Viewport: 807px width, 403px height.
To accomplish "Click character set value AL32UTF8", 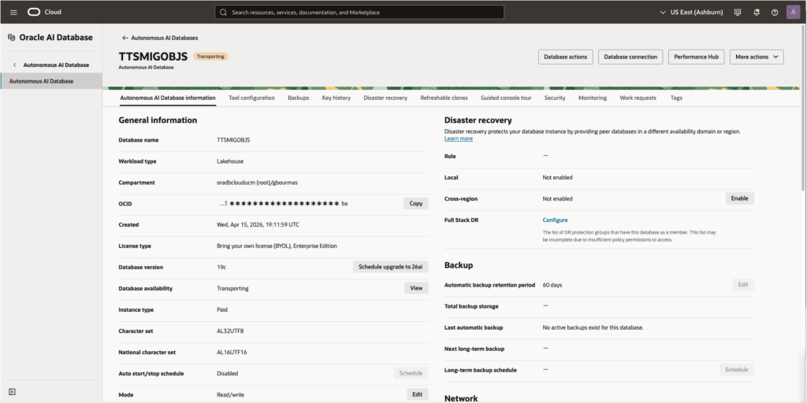I will pos(230,331).
